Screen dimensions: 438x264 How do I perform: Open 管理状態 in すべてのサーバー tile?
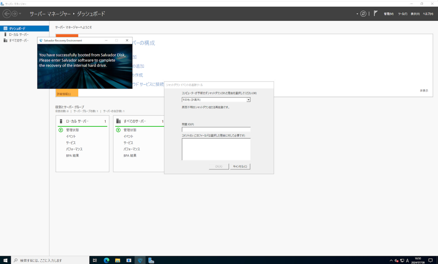tap(130, 130)
